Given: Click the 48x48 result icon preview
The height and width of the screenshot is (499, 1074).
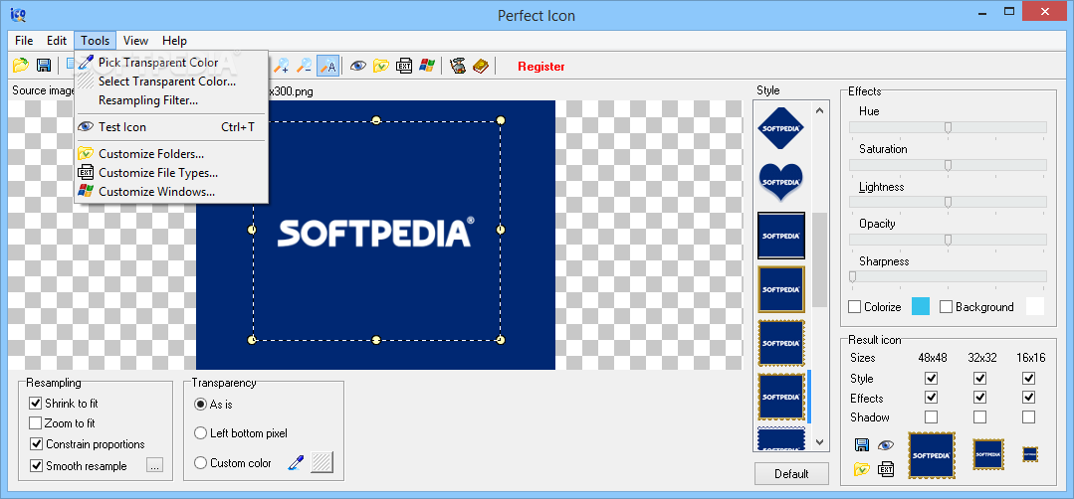Looking at the screenshot, I should point(932,455).
